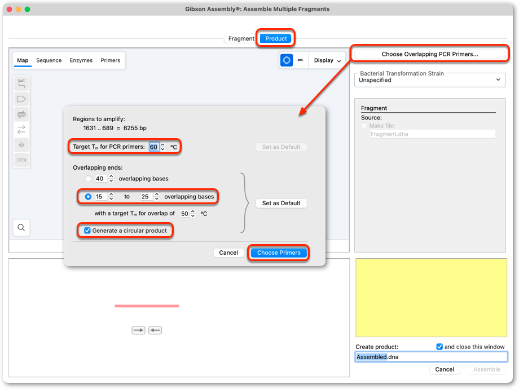Screen dimensions: 519x389
Task: Switch to the Product tab
Action: point(276,38)
